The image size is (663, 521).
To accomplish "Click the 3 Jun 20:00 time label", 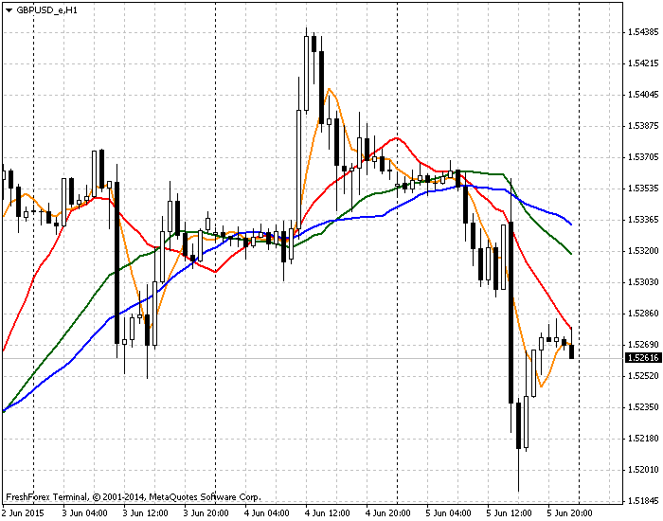I will point(206,513).
